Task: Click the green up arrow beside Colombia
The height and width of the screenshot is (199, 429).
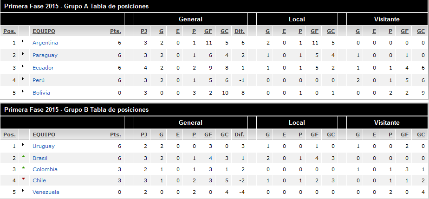Action: click(x=24, y=167)
